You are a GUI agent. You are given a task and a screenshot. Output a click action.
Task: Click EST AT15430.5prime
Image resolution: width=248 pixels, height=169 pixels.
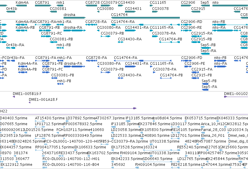pos(40,121)
